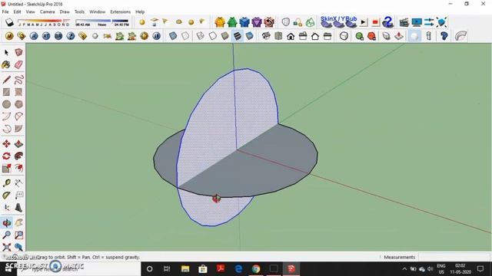Adjust the shadow month slider
492x276 pixels.
44,22
